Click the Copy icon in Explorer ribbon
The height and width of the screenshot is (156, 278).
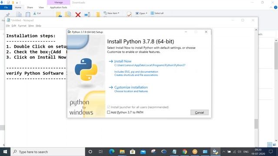click(x=19, y=14)
